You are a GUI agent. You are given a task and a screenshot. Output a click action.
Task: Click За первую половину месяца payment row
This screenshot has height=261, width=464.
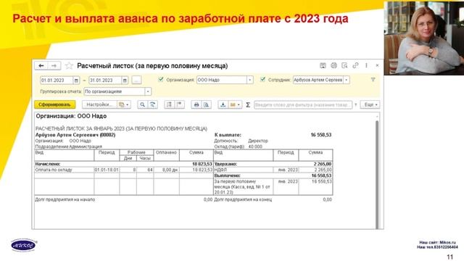(273, 187)
